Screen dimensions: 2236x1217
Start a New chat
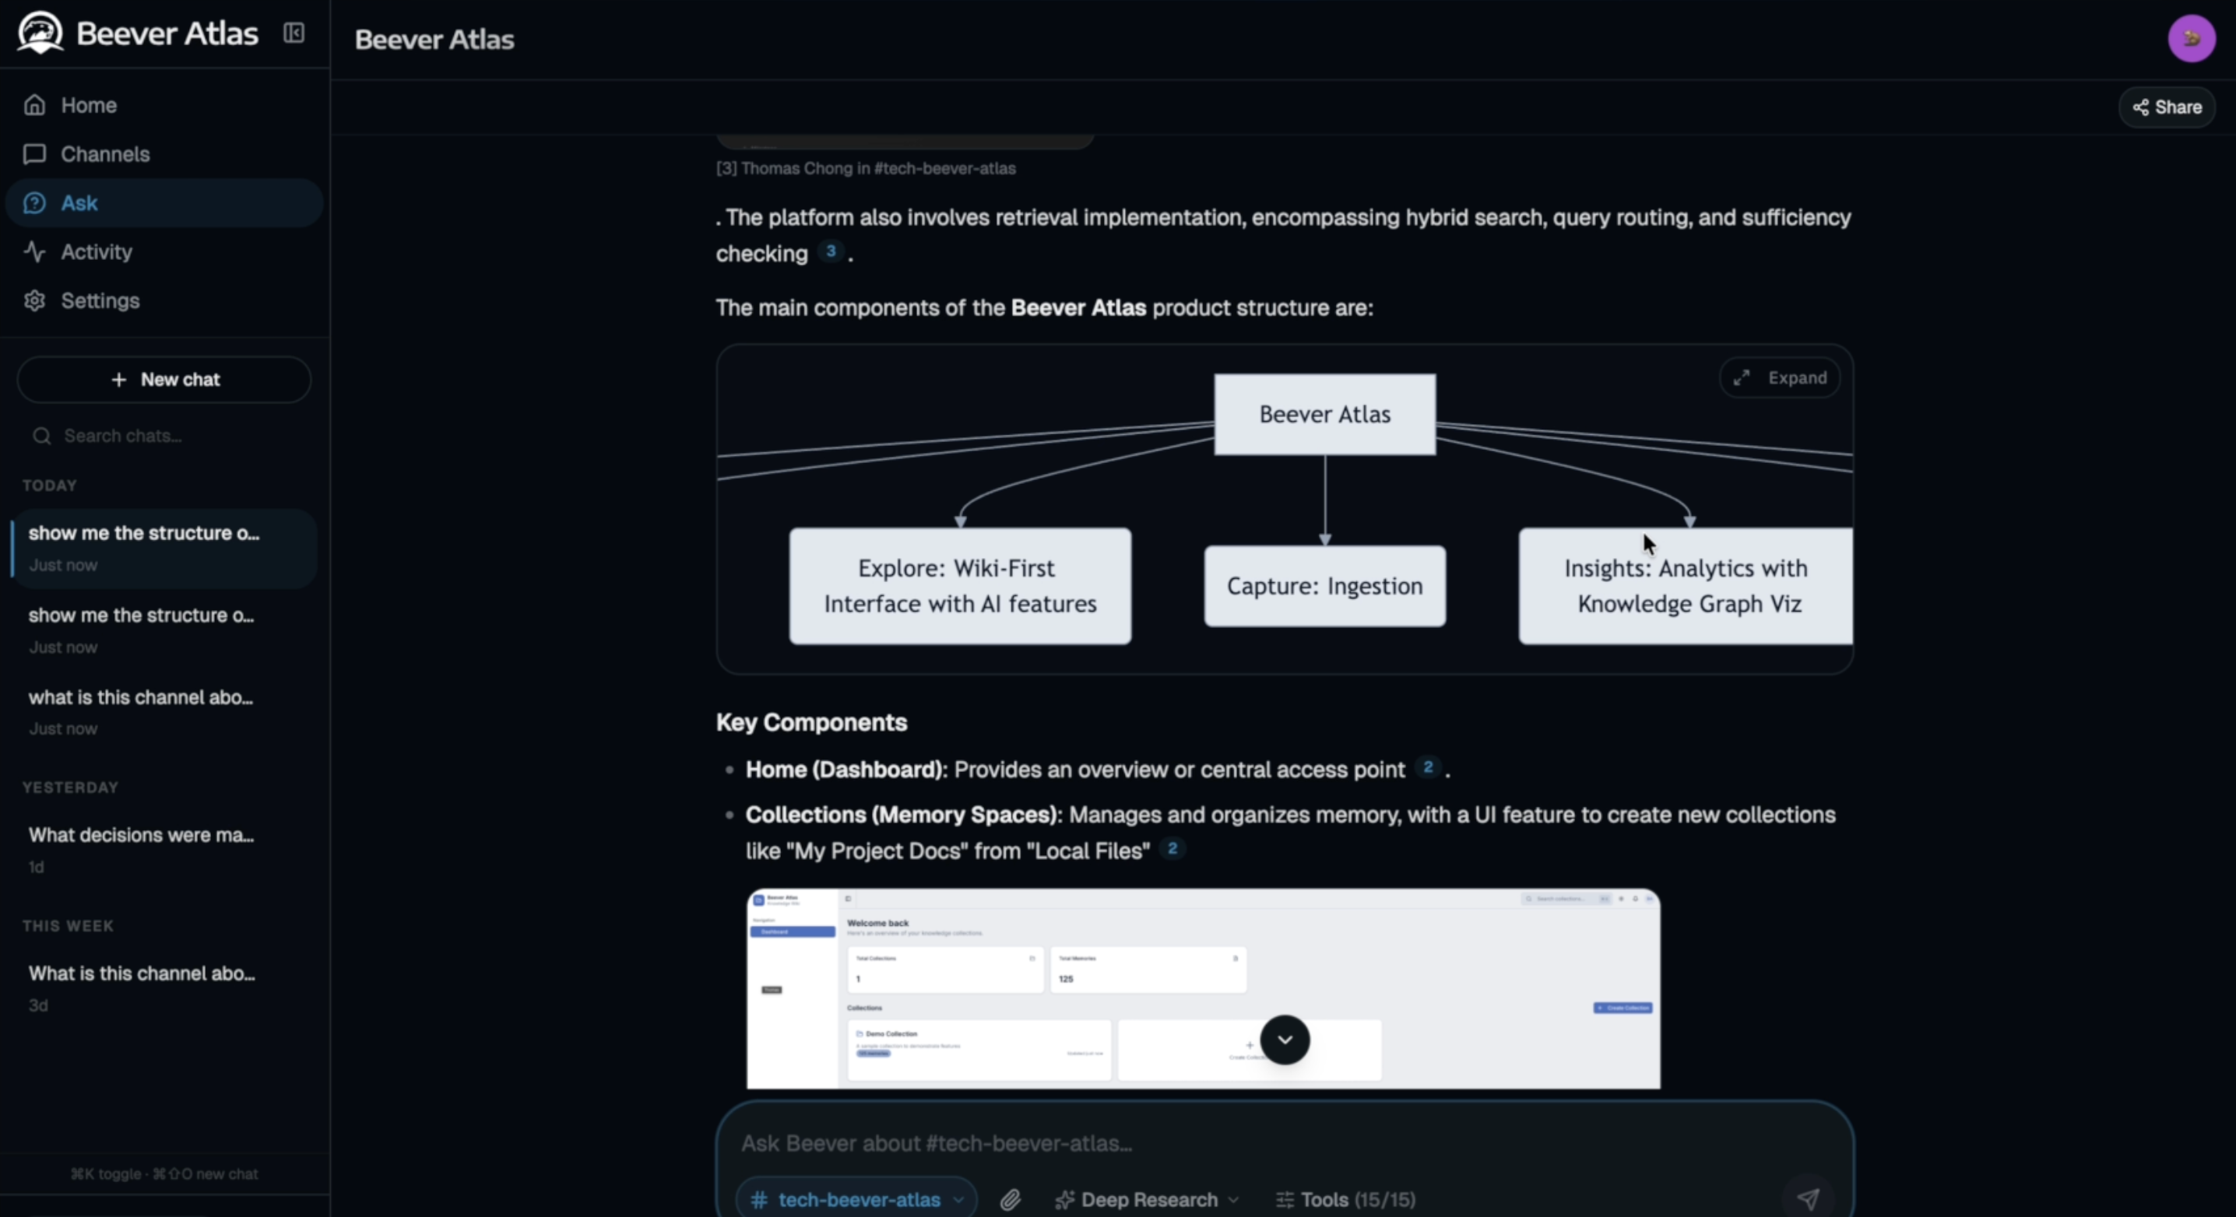[x=164, y=379]
